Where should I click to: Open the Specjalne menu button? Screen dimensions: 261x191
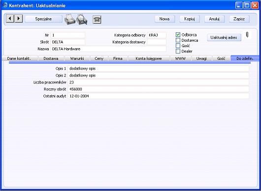tap(43, 19)
